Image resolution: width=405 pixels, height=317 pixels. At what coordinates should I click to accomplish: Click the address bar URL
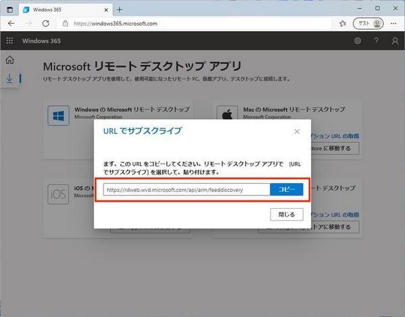pos(116,24)
